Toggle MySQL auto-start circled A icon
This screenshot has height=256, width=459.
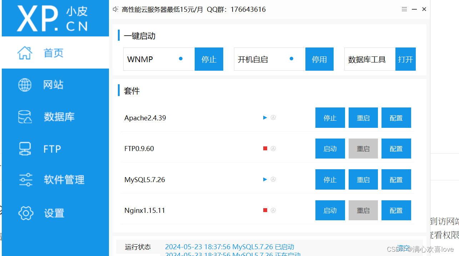click(x=273, y=179)
